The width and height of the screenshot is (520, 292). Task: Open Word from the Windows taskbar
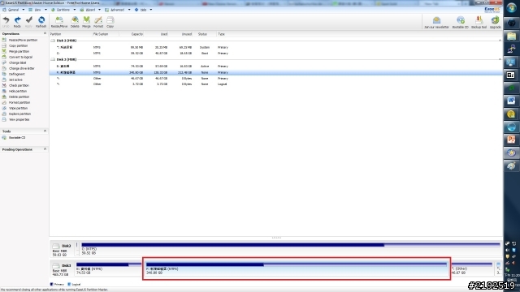click(x=511, y=101)
